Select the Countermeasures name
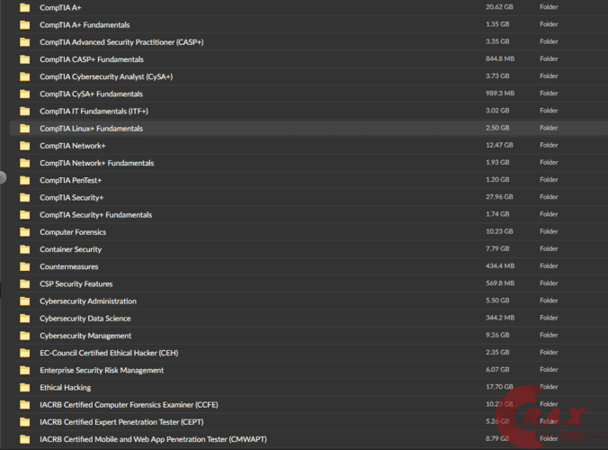The width and height of the screenshot is (608, 450). tap(69, 266)
